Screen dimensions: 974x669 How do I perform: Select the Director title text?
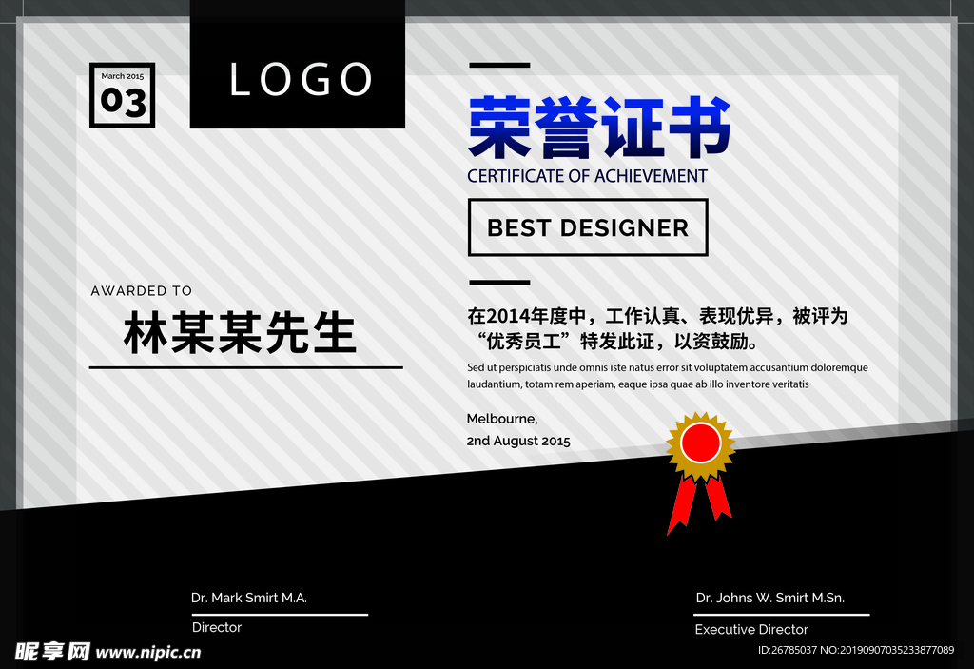pyautogui.click(x=217, y=627)
